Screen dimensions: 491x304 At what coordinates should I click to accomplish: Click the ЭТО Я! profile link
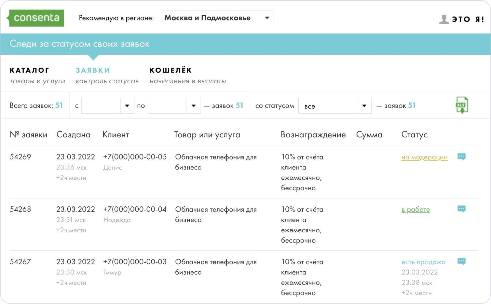(x=468, y=19)
